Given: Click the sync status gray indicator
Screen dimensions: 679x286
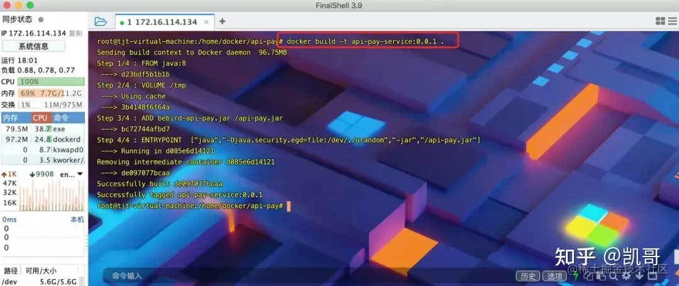Looking at the screenshot, I should tap(41, 19).
